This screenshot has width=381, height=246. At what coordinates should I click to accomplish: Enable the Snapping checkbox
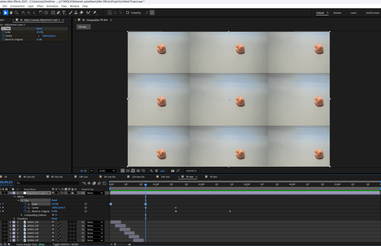coord(127,12)
